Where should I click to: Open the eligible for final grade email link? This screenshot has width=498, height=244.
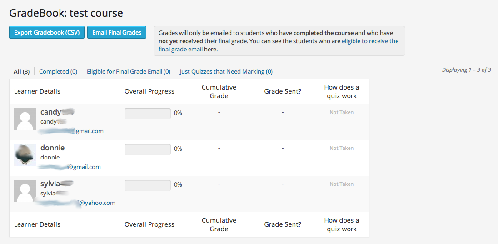click(370, 41)
